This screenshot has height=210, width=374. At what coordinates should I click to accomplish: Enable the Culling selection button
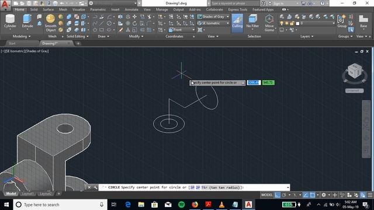point(237,23)
